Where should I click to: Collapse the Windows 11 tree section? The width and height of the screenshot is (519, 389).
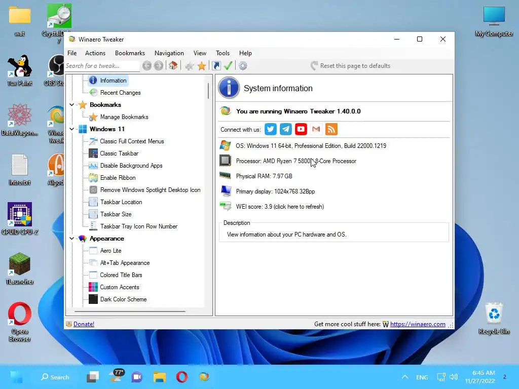click(72, 129)
